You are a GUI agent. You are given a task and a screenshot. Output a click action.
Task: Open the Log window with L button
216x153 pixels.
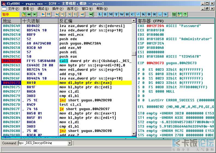coord(100,14)
